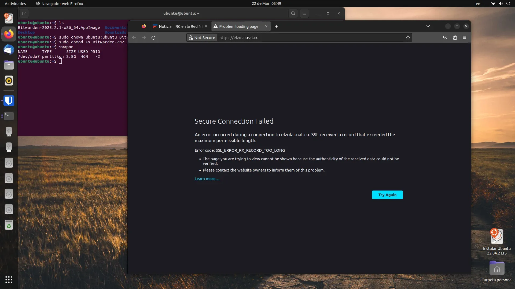Image resolution: width=515 pixels, height=289 pixels.
Task: Click the SSL_ERROR_RX_RECORD_TOO_LONG error code text
Action: (x=250, y=150)
